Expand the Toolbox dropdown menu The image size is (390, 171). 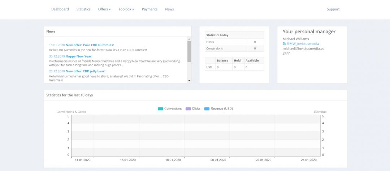[126, 9]
